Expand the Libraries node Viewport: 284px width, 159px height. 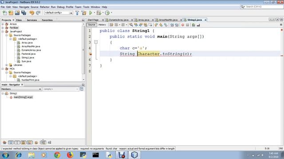(7, 65)
